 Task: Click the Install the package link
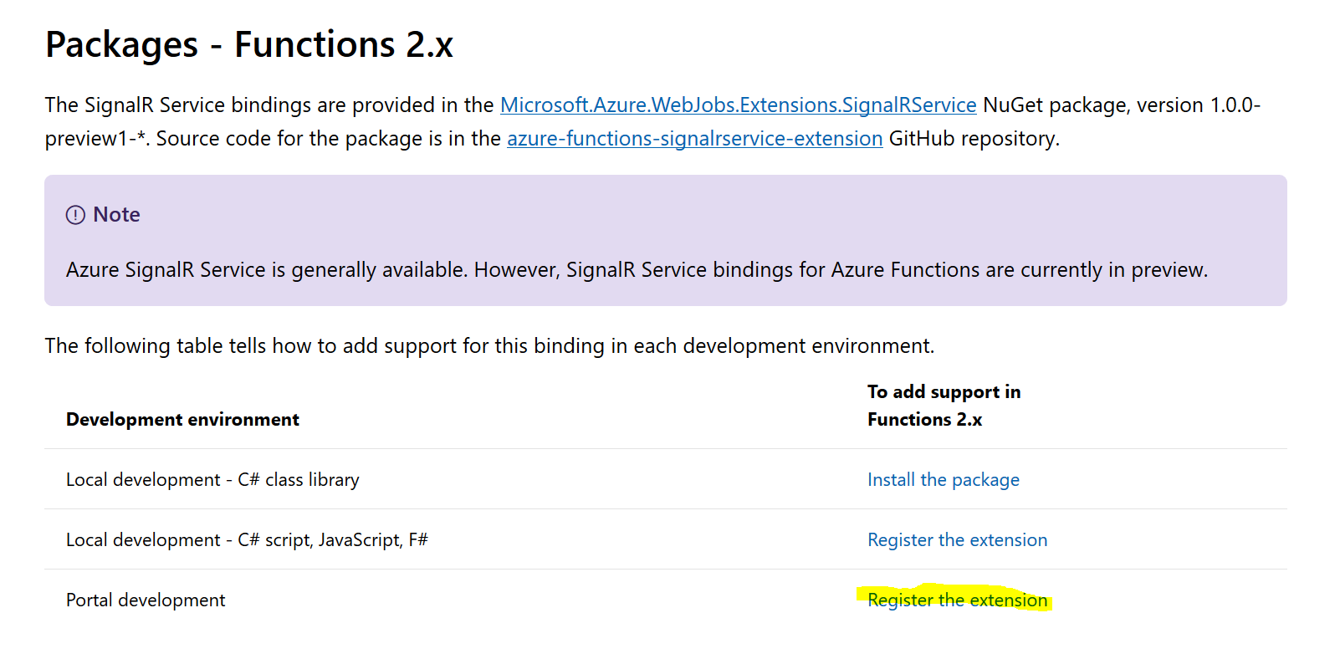(943, 480)
